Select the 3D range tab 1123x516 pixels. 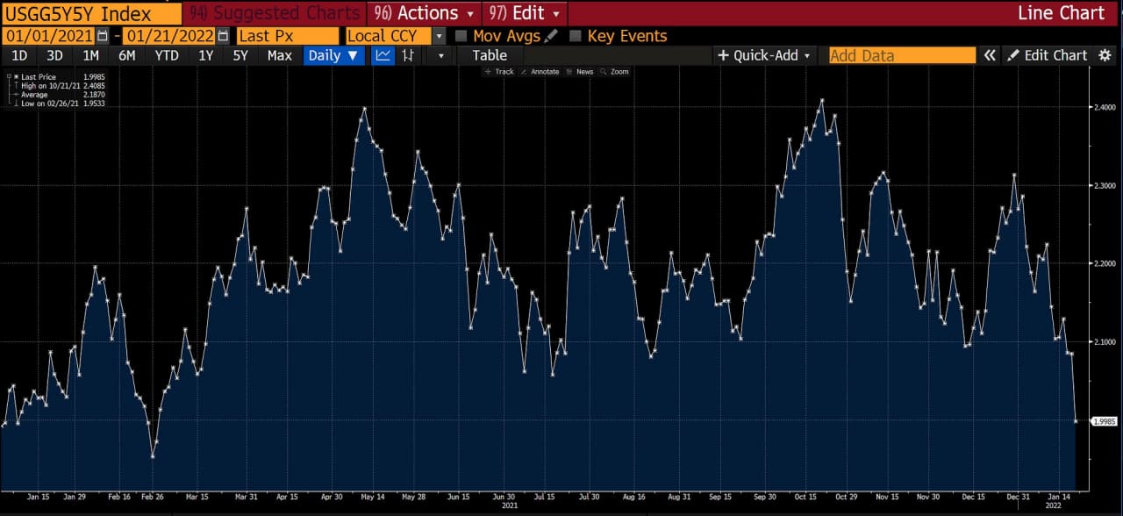tap(54, 55)
